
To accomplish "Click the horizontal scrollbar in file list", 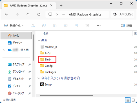I will coord(67,95).
